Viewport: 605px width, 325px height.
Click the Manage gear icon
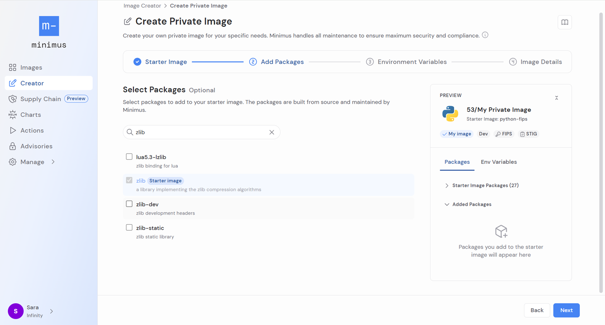click(13, 162)
